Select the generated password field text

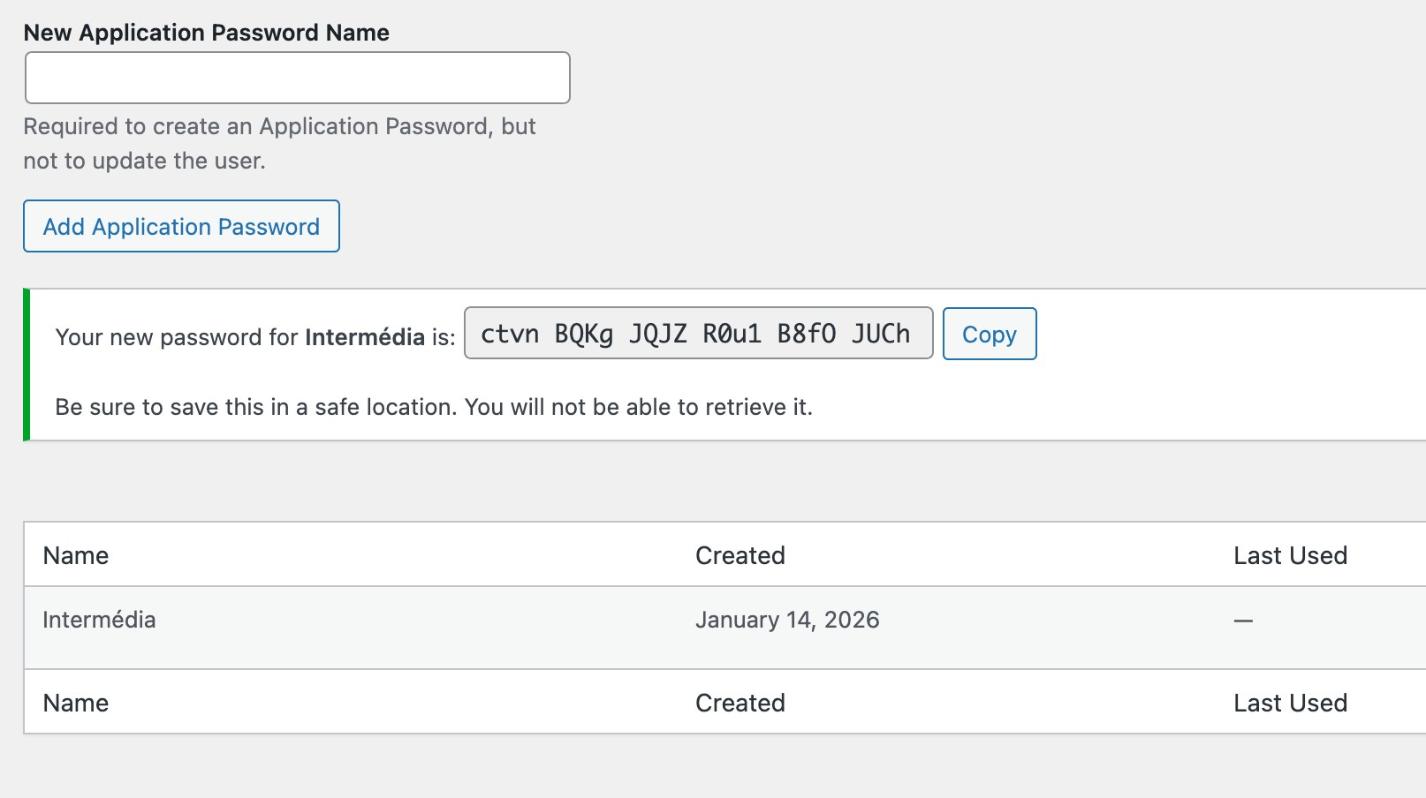click(697, 334)
